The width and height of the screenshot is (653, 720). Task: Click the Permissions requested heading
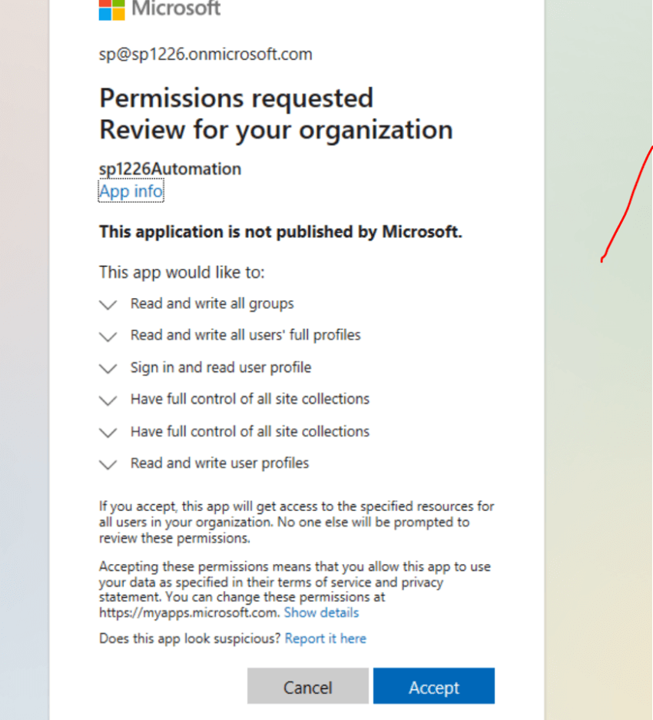236,98
